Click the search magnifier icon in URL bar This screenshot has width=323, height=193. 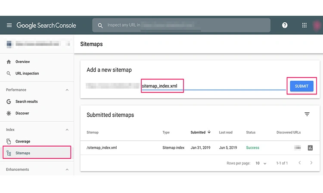tap(100, 25)
